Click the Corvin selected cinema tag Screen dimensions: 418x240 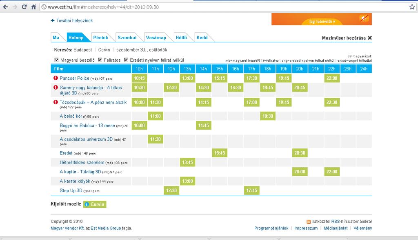(95, 204)
